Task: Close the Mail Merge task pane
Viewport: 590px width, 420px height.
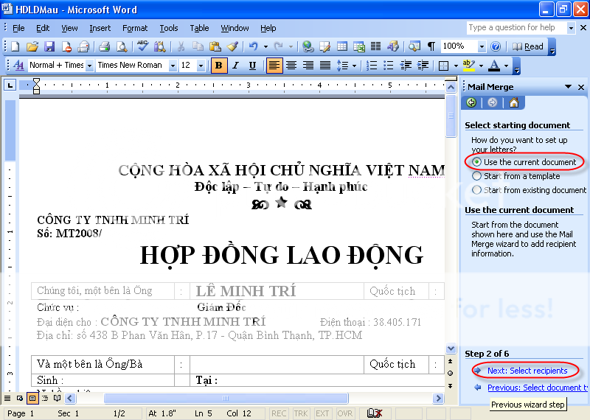Action: [x=581, y=87]
